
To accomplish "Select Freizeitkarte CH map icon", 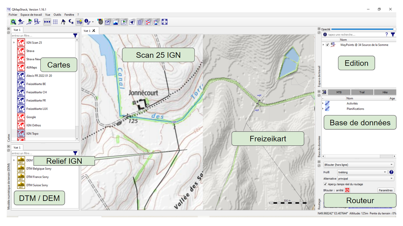I will tap(21, 92).
